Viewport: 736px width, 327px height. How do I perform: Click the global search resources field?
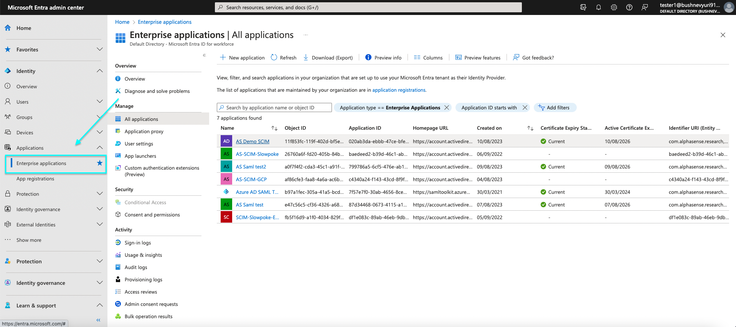[x=368, y=7]
